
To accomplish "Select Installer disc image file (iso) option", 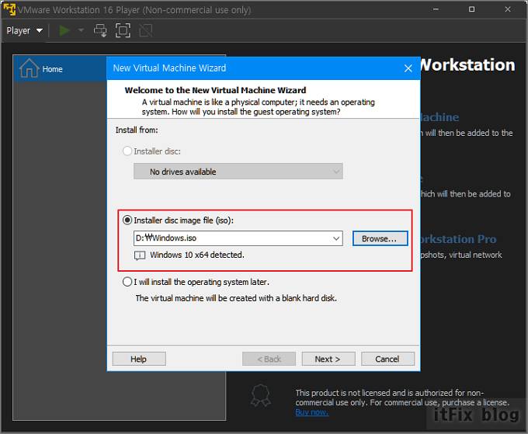I will pyautogui.click(x=127, y=220).
